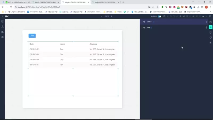Click the hand pointer icon in the right sidebar

[x=211, y=43]
